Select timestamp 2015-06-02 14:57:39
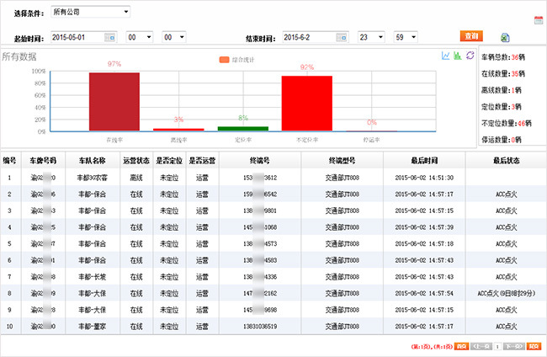 [424, 227]
